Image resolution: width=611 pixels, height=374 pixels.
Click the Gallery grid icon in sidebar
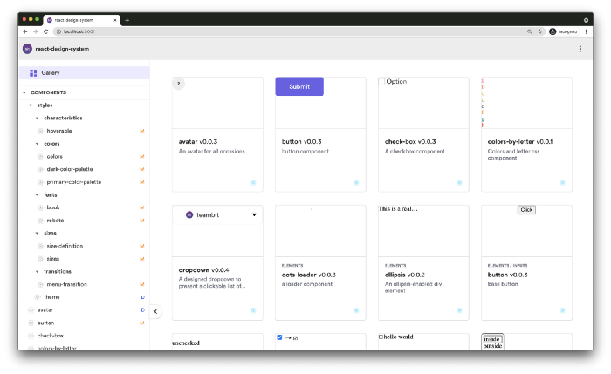pos(33,72)
